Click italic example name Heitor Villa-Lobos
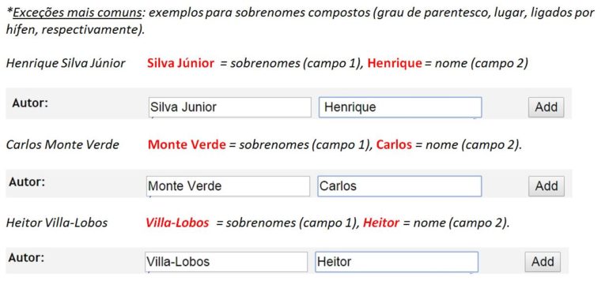Viewport: 609px width, 284px height. tap(57, 222)
